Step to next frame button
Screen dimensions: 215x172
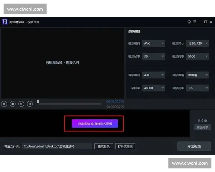(30, 104)
